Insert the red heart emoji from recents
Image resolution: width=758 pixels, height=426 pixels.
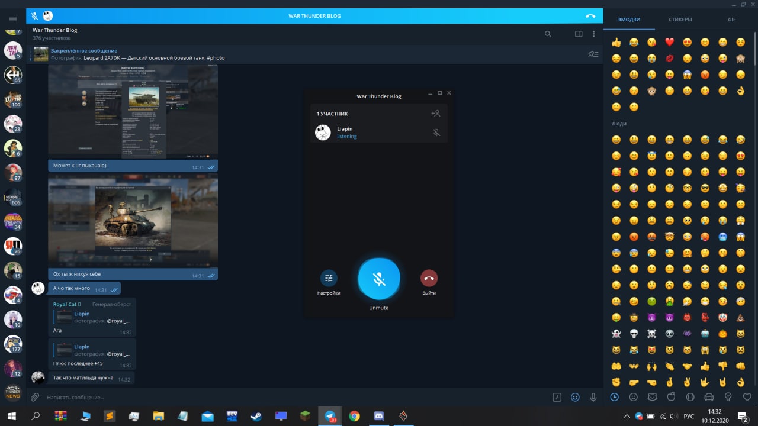click(670, 43)
